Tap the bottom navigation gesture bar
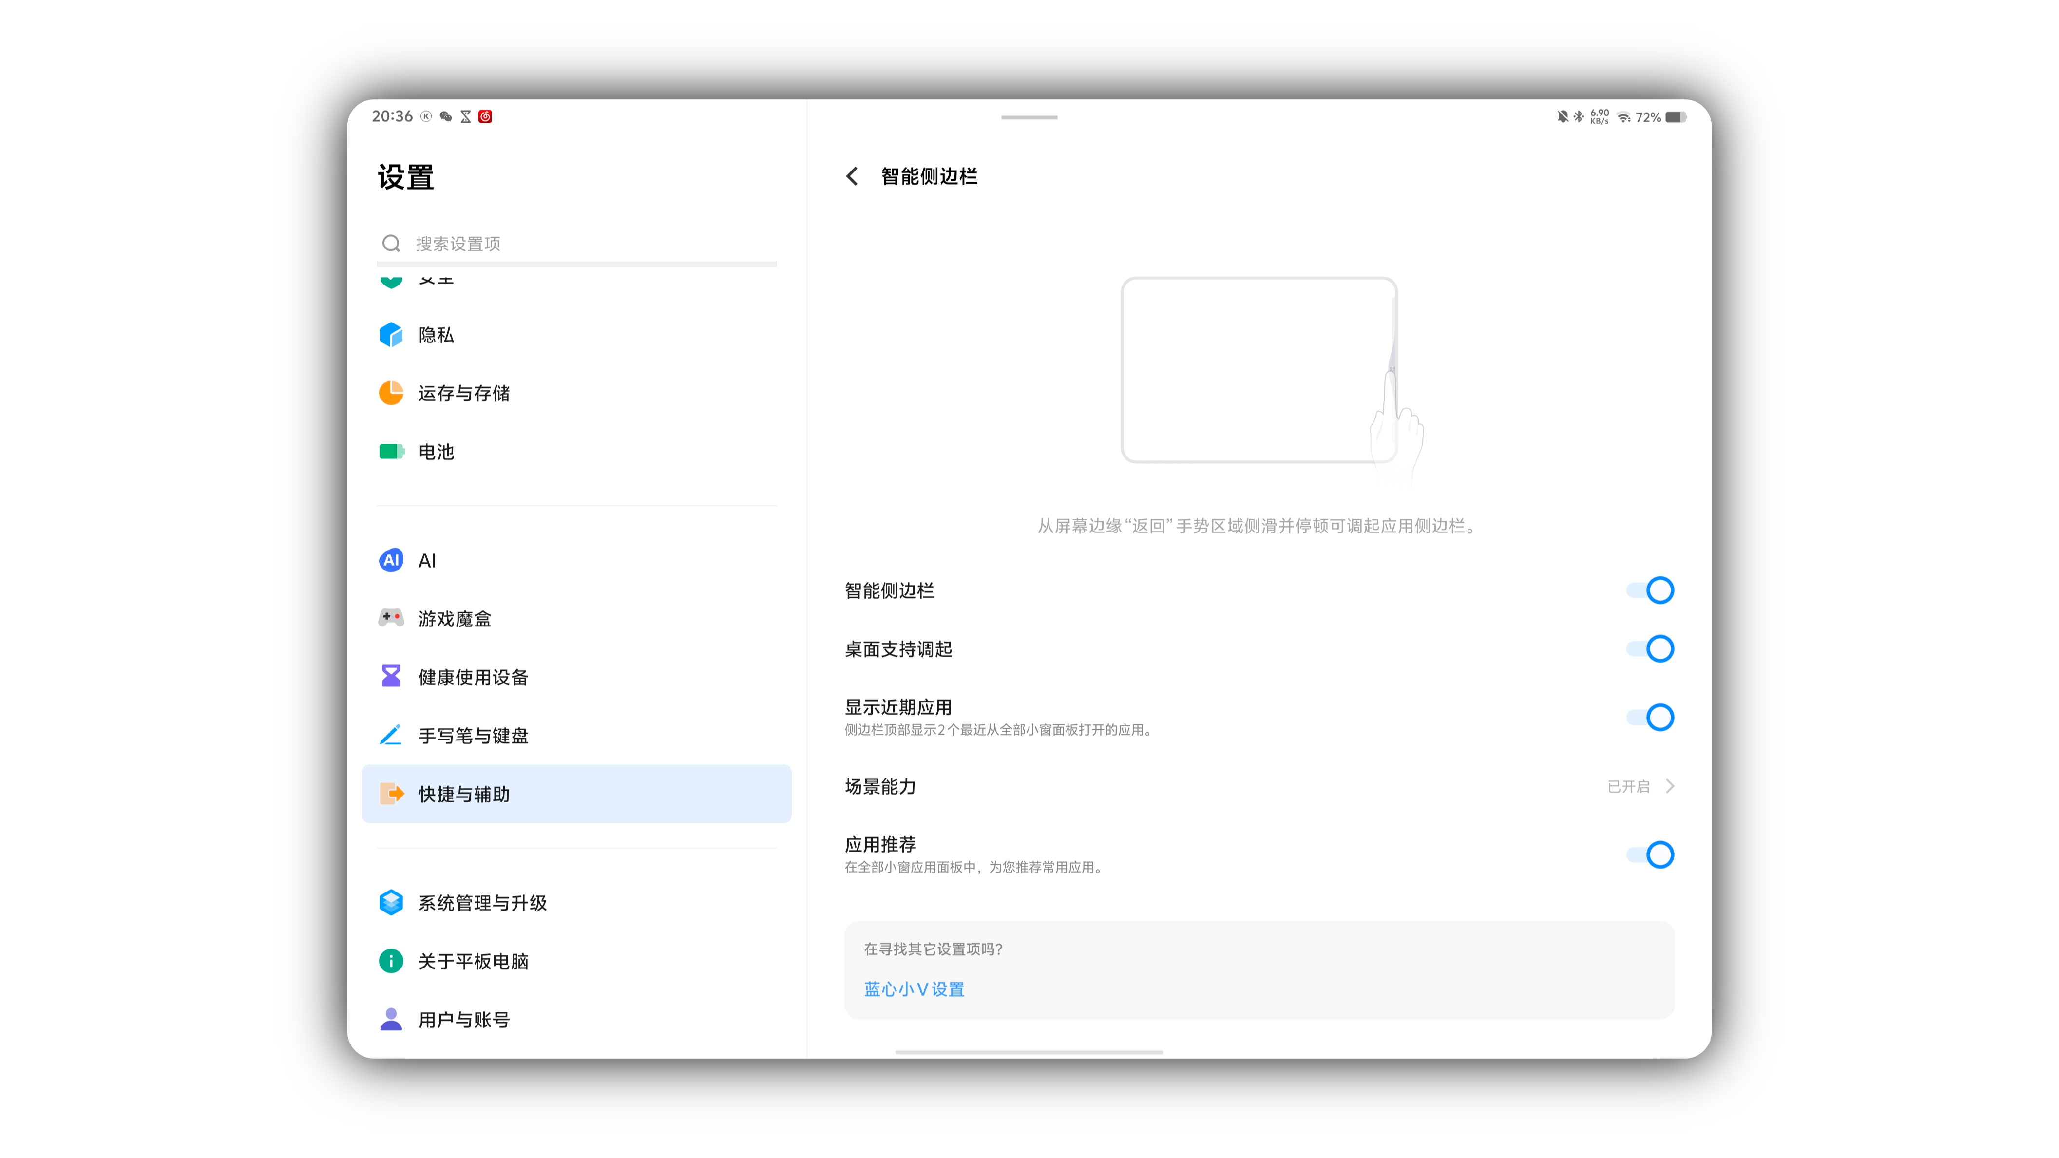 1029,1052
